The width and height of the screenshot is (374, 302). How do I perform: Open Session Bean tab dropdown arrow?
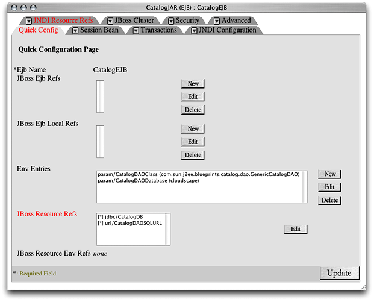click(x=75, y=31)
